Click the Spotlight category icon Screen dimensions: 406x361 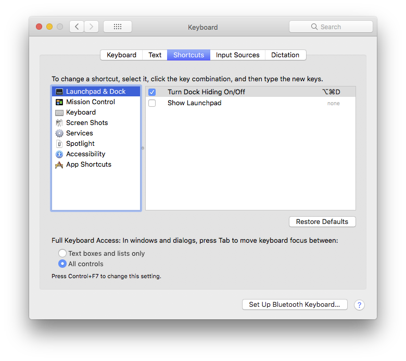[59, 144]
